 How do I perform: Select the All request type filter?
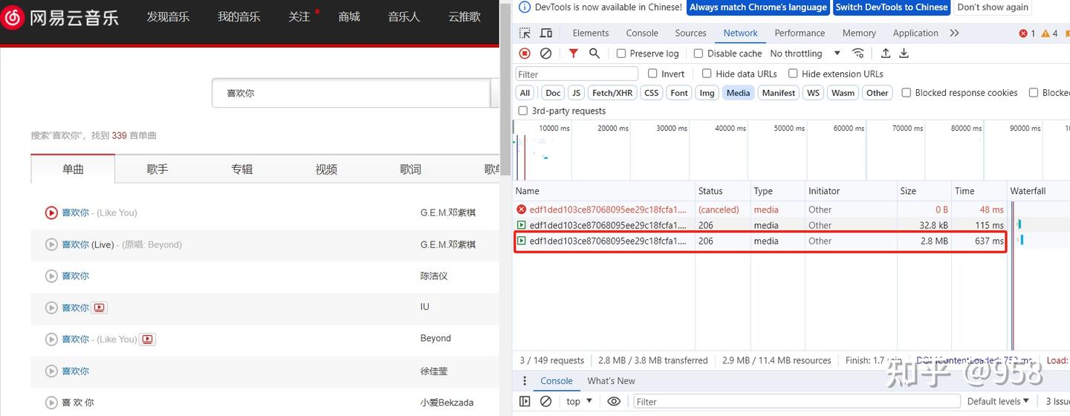pos(525,93)
